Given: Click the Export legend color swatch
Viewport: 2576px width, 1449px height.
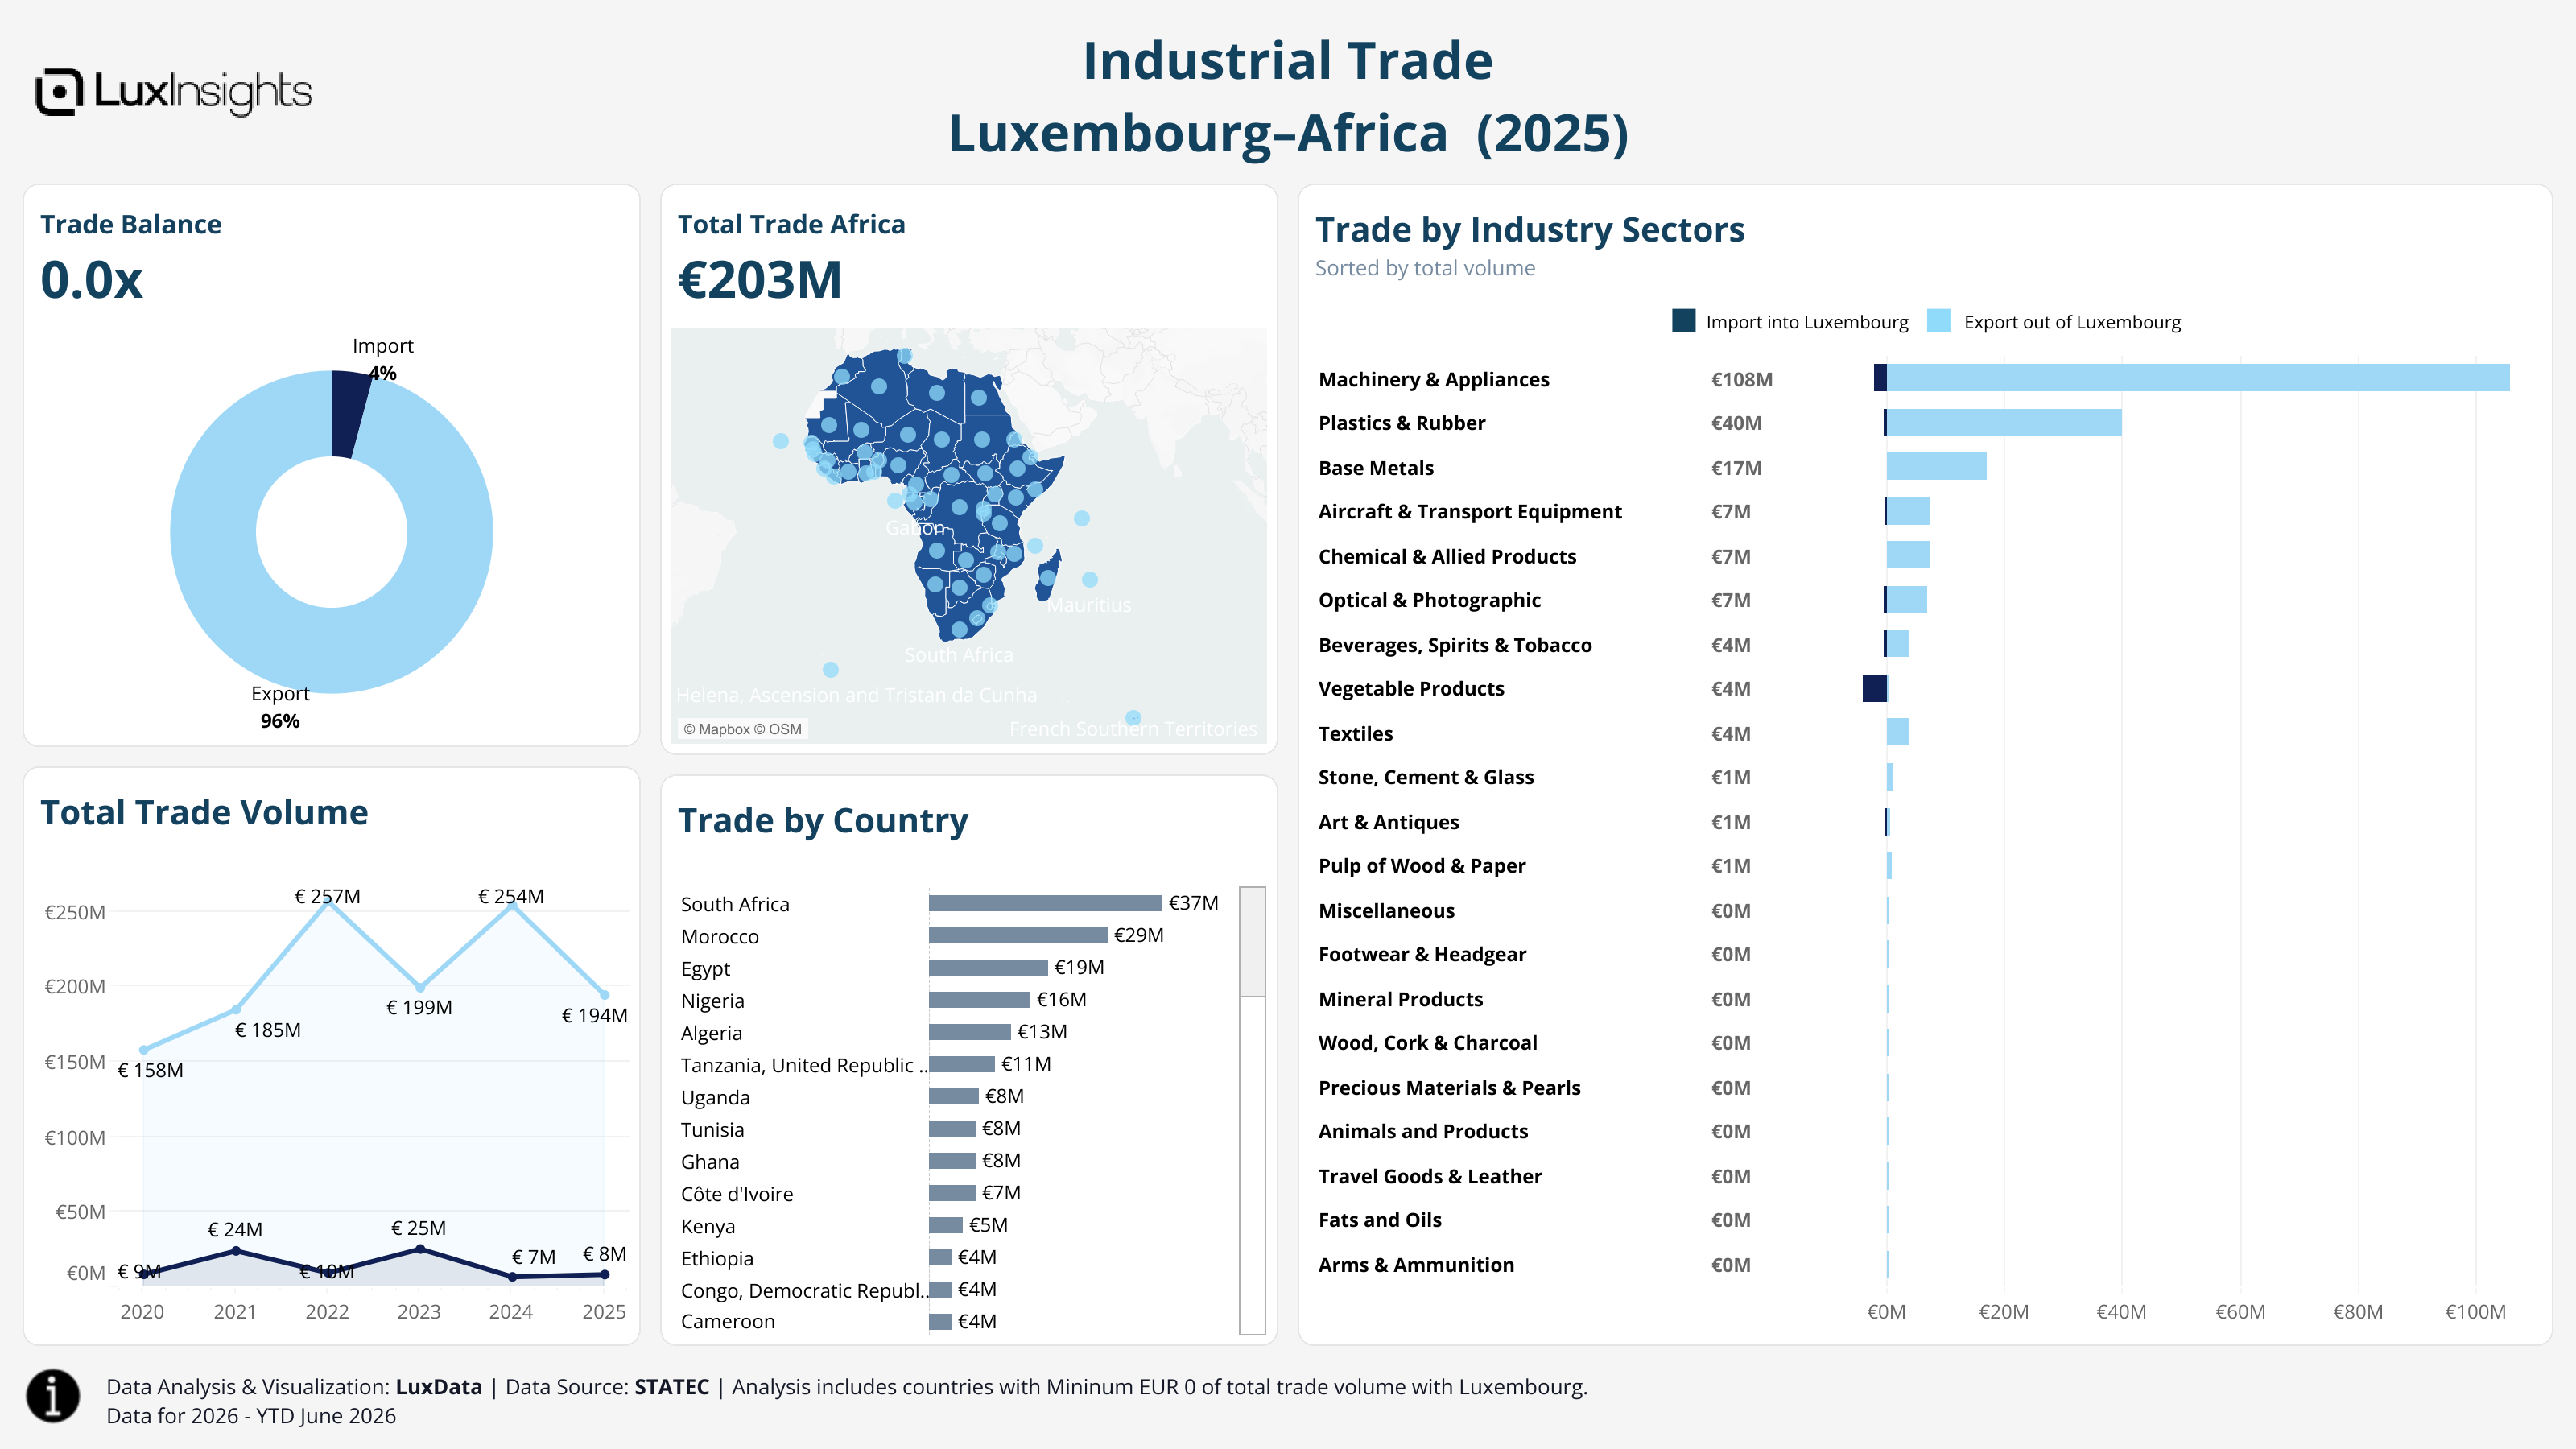Looking at the screenshot, I should coord(1939,321).
